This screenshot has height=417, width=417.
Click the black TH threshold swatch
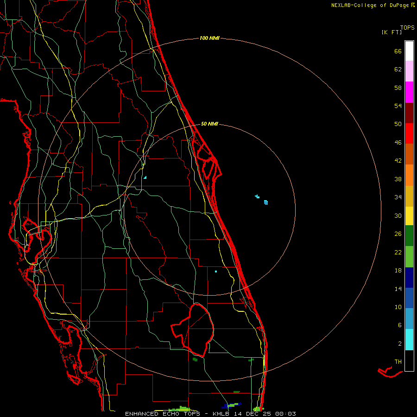click(409, 360)
